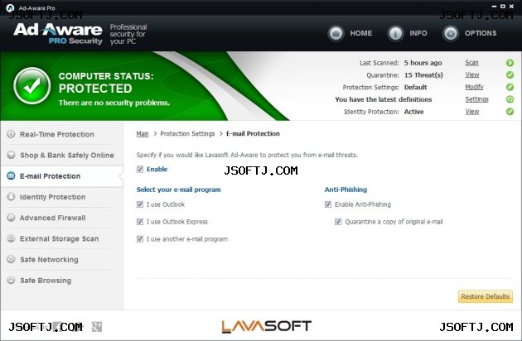Click the Scan link

pos(471,63)
